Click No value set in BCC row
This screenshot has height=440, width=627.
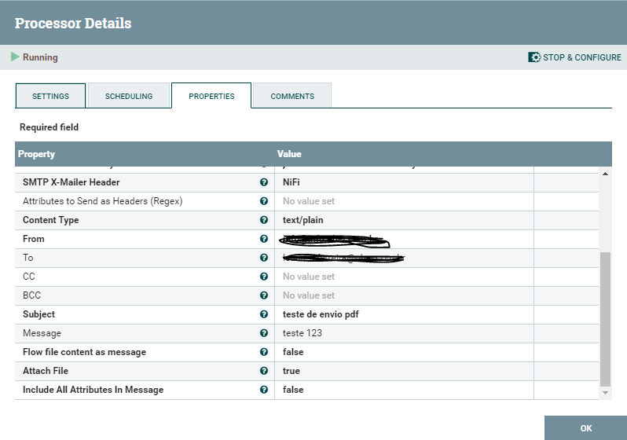pyautogui.click(x=308, y=295)
